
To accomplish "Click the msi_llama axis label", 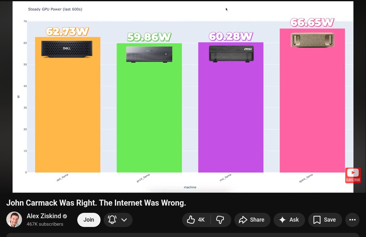I will point(226,178).
